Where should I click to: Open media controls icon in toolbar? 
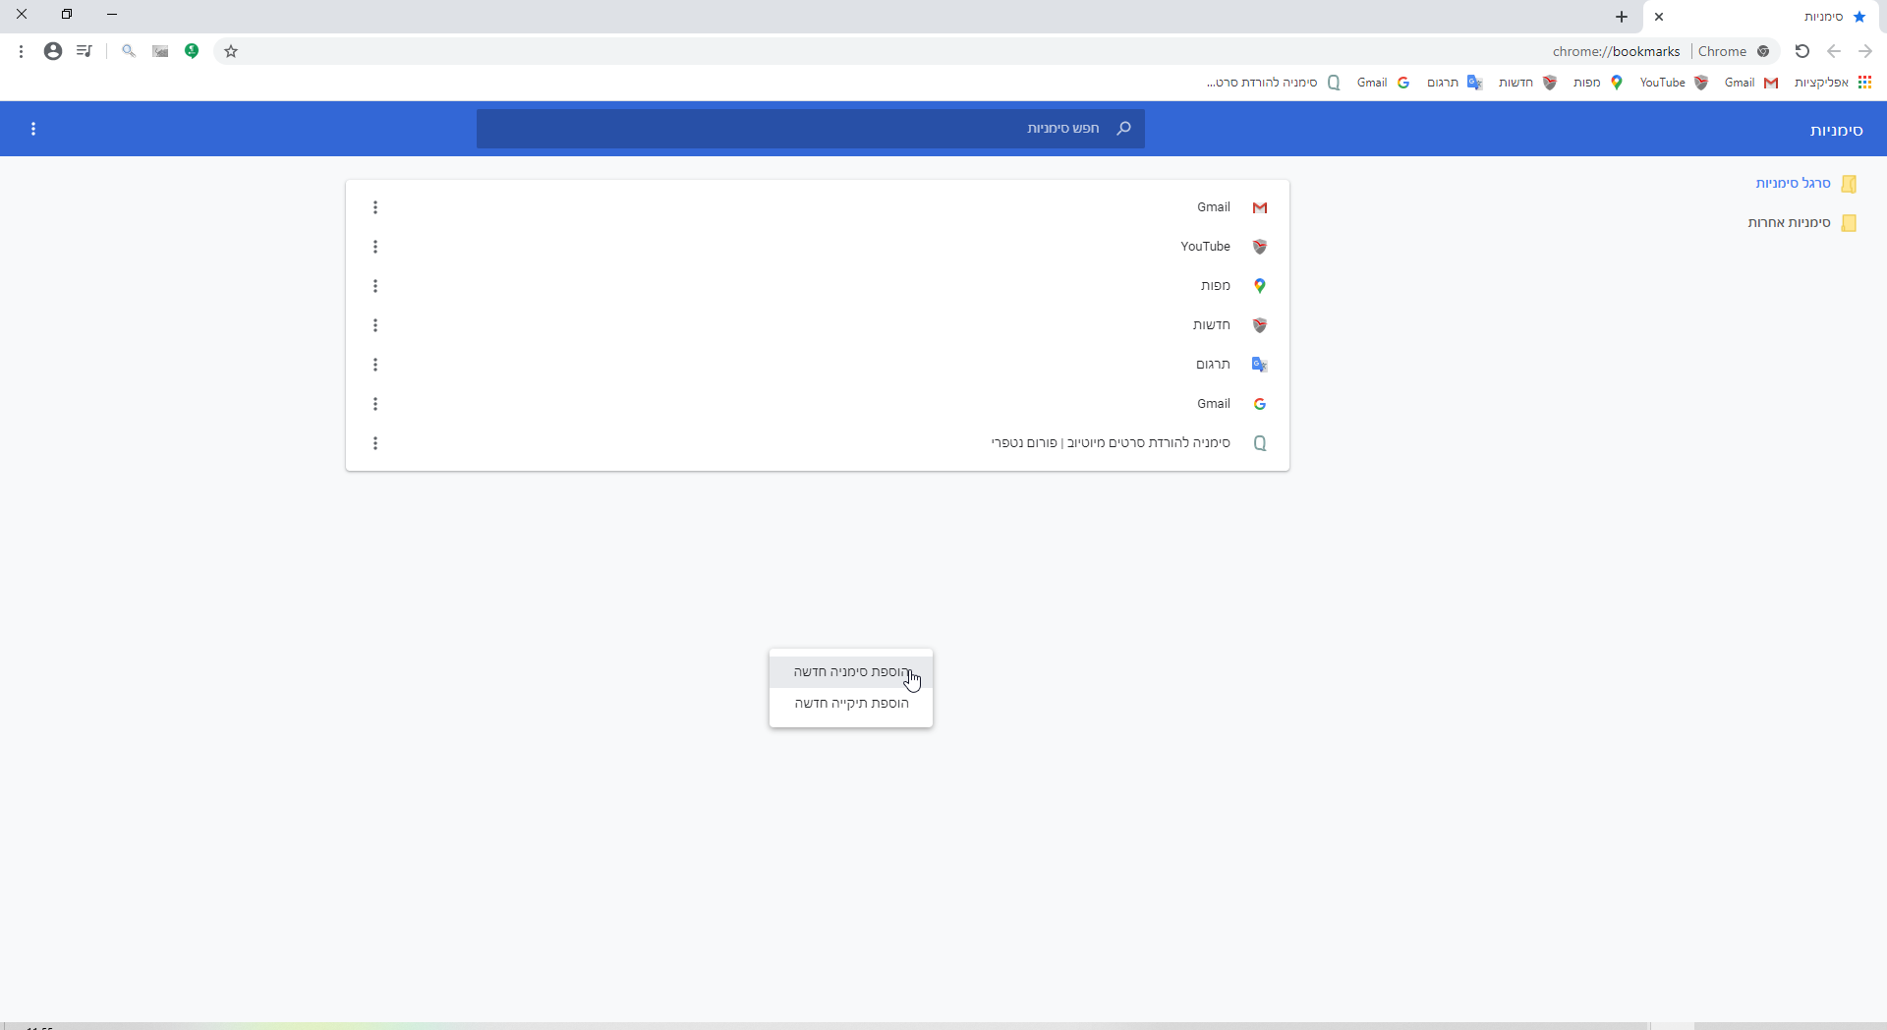(85, 51)
